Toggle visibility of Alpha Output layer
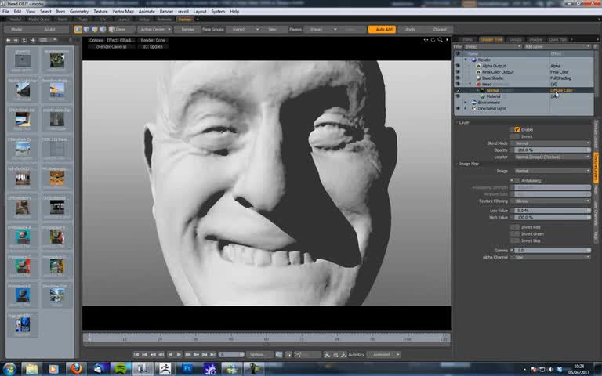 (459, 66)
